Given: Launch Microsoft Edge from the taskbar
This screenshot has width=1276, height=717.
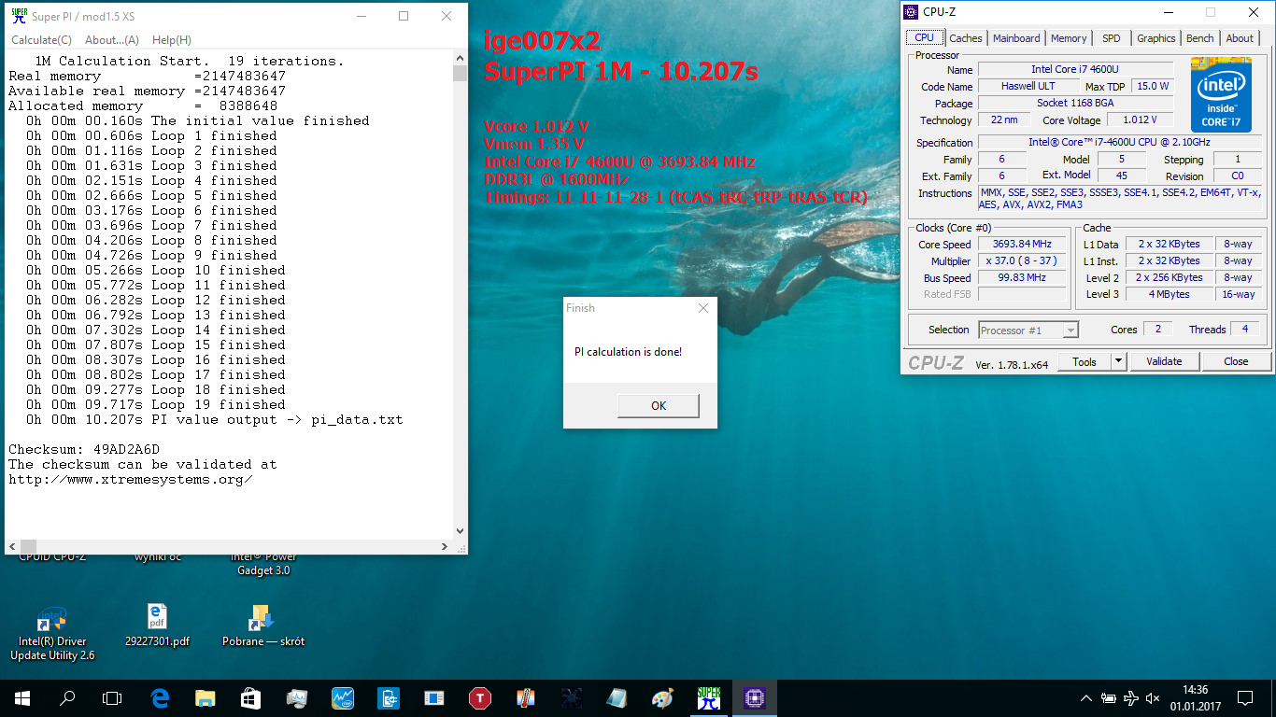Looking at the screenshot, I should [x=160, y=697].
